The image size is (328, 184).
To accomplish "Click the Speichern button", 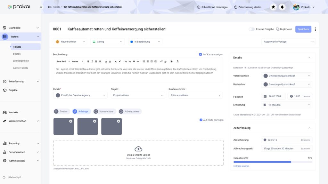I will (303, 29).
